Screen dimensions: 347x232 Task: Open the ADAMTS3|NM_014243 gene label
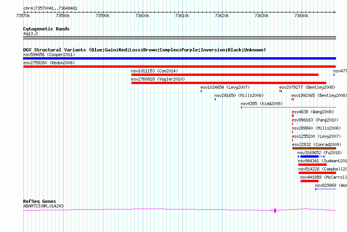point(43,206)
